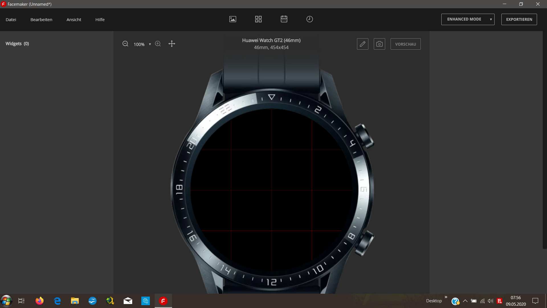
Task: Check battery status tray icon
Action: 474,301
